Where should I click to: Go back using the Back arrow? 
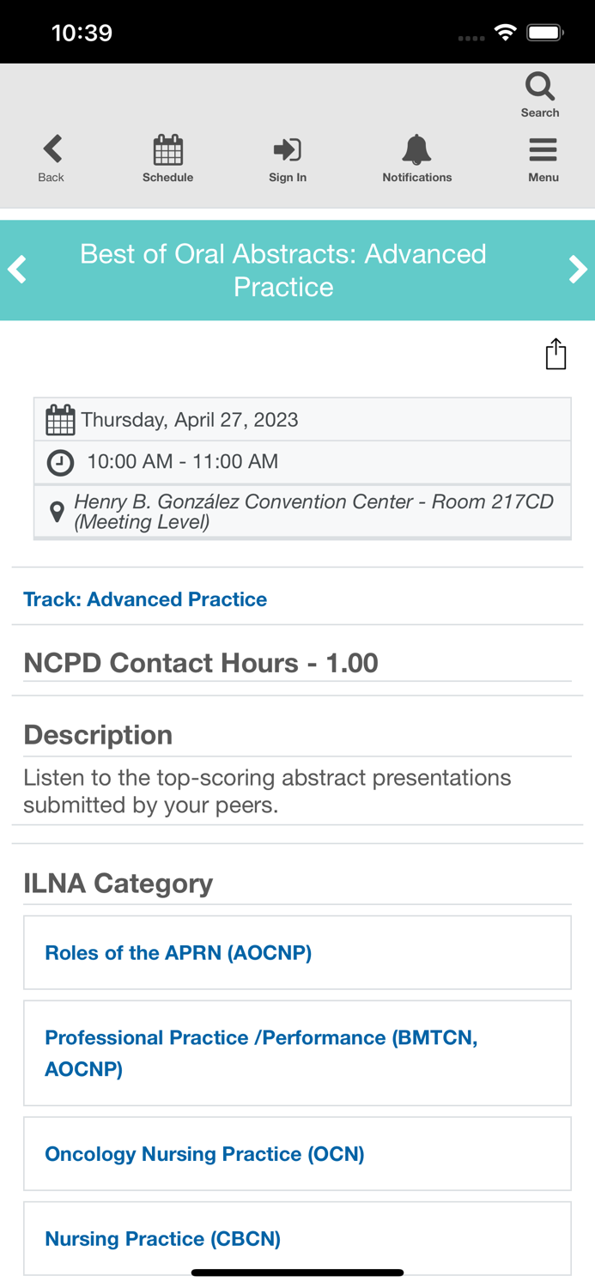(52, 150)
